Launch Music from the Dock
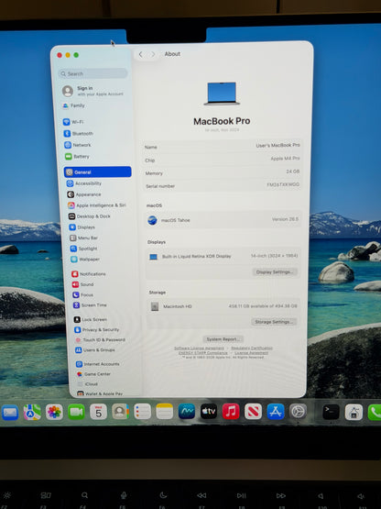This screenshot has width=381, height=509. (231, 412)
